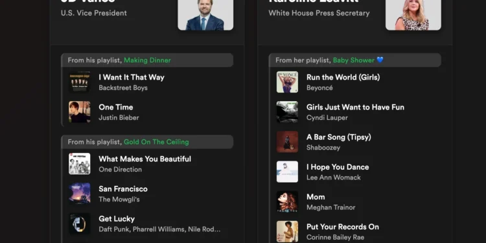Select A Bar Song (Tipsy) title
This screenshot has height=243, width=486.
(339, 137)
